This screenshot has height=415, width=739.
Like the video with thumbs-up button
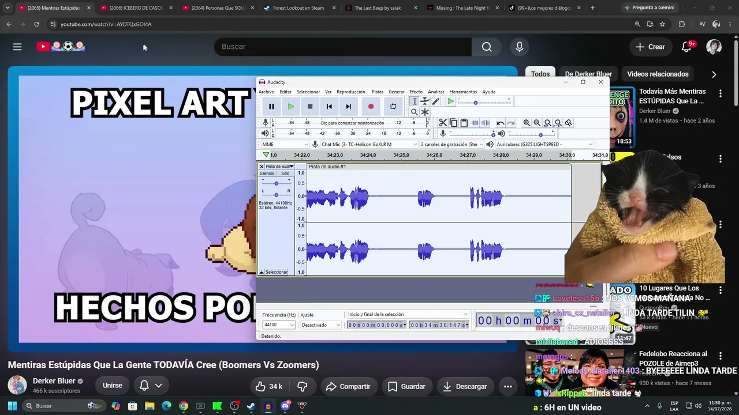click(x=269, y=386)
